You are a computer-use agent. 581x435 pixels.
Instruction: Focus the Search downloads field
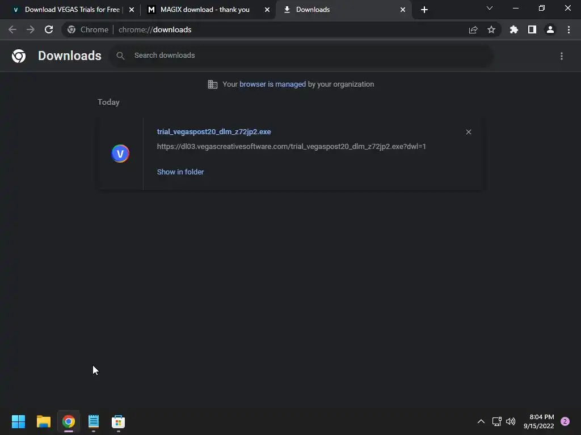[301, 56]
